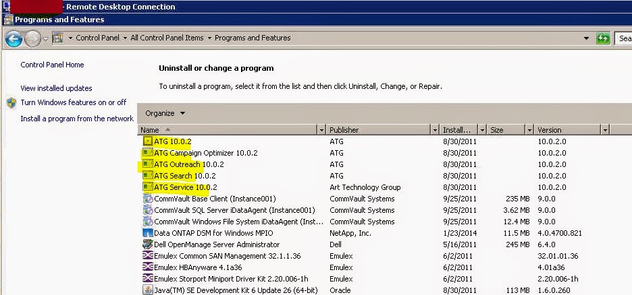
Task: Expand address bar history dropdown arrow
Action: (586, 38)
